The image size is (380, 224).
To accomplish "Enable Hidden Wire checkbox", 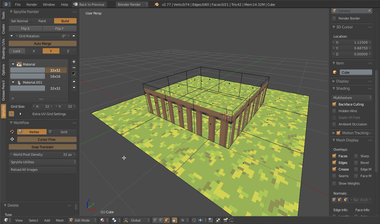I will coord(334,111).
